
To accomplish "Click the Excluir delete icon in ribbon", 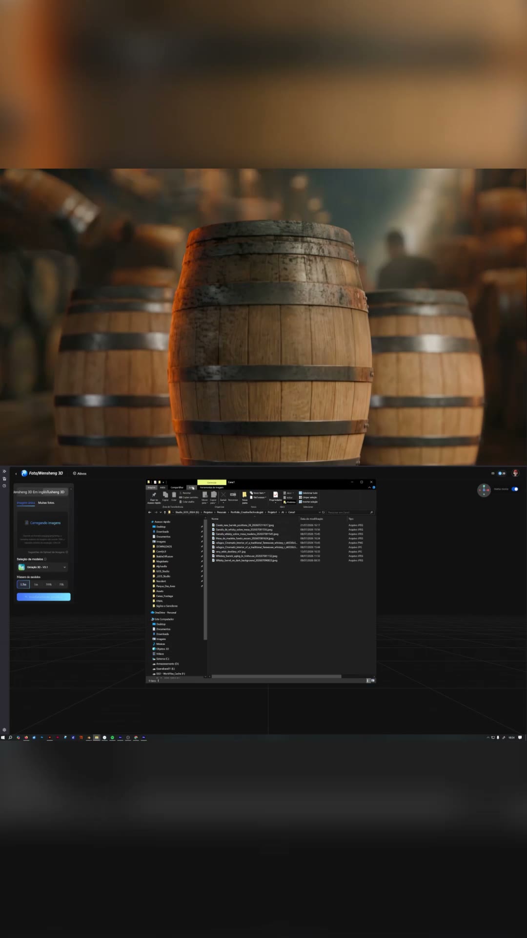I will tap(223, 494).
